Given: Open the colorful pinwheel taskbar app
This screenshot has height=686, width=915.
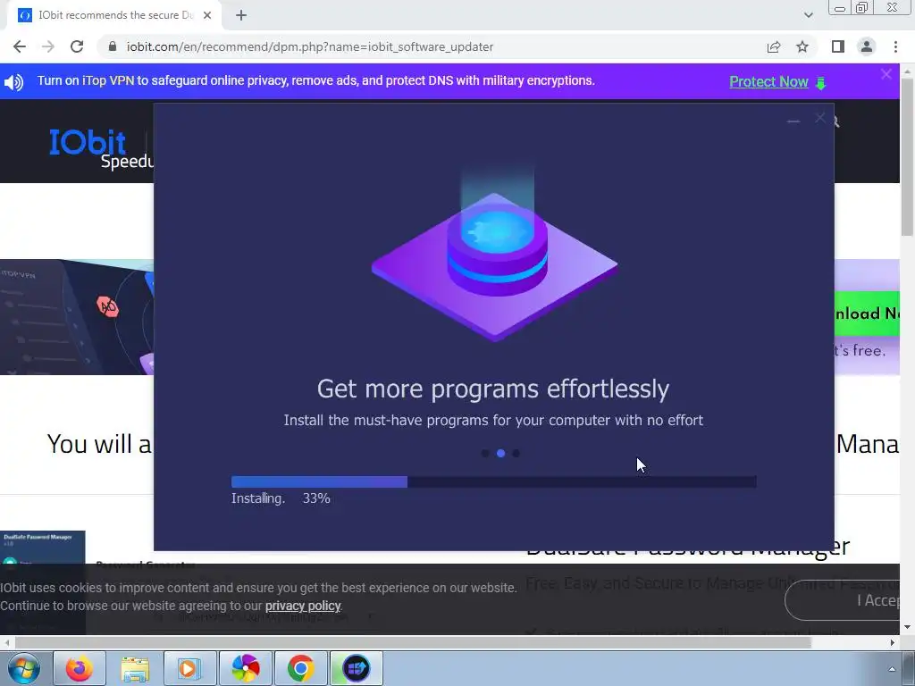Looking at the screenshot, I should tap(246, 668).
